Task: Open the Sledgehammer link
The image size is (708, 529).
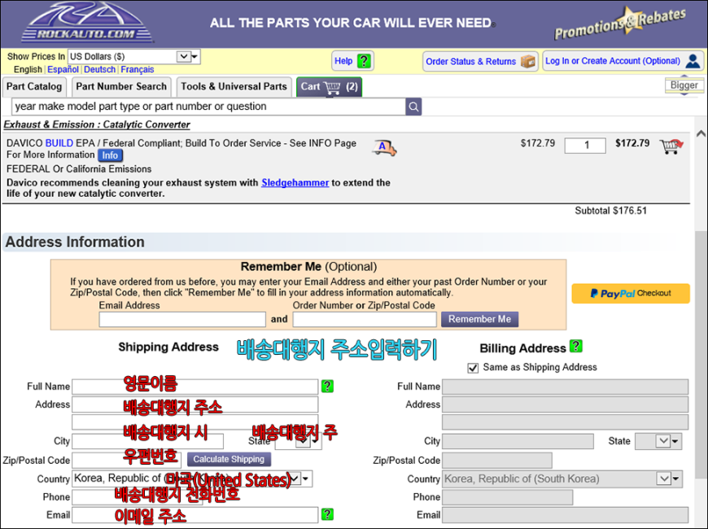Action: coord(295,183)
